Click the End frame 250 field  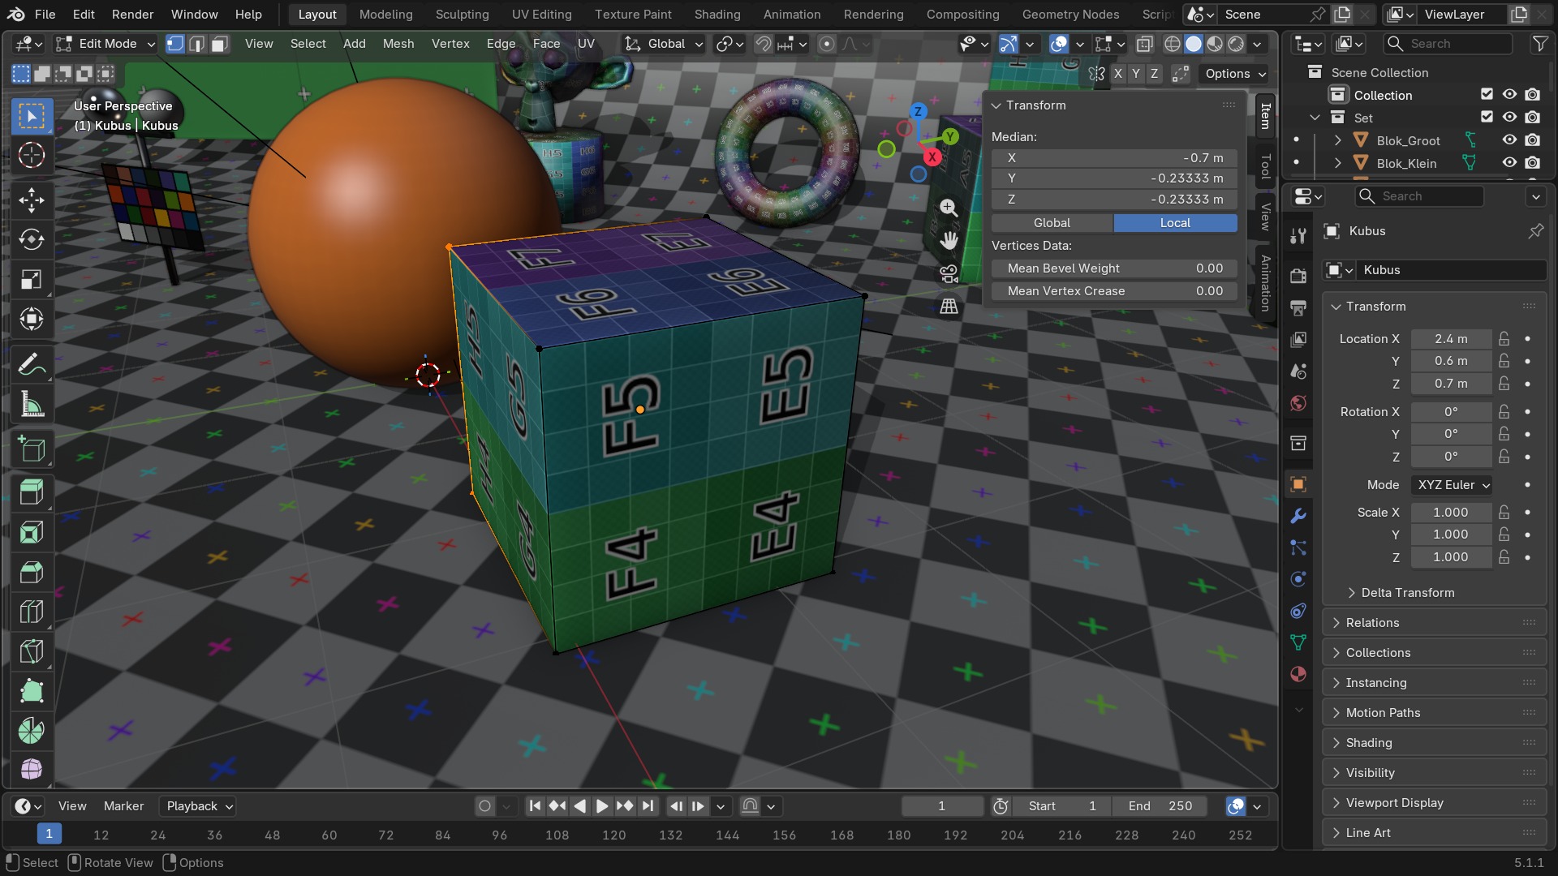(1160, 806)
